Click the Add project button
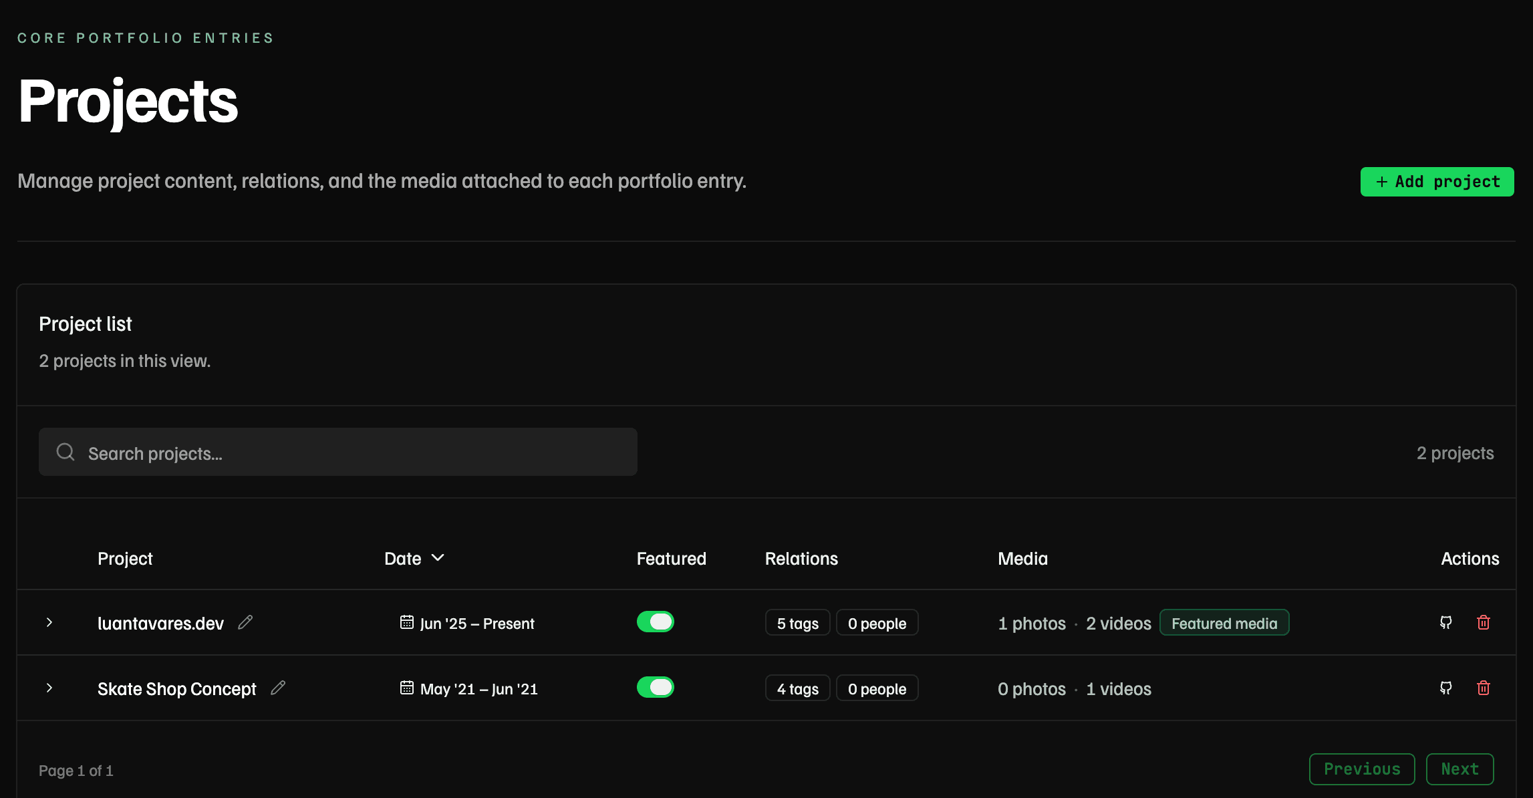Viewport: 1533px width, 798px height. [x=1437, y=182]
